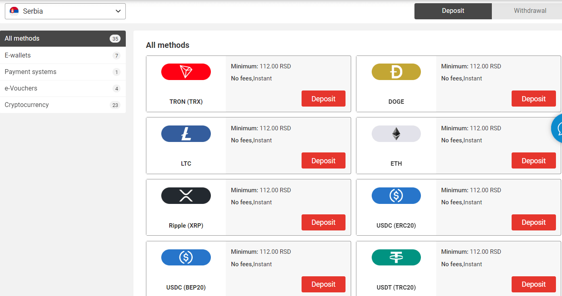
Task: Click Deposit button for USDT (TRC20)
Action: [x=534, y=284]
